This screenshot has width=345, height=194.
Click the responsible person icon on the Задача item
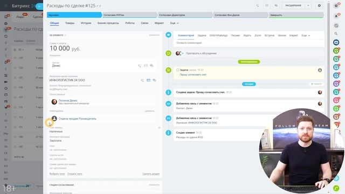[x=320, y=70]
